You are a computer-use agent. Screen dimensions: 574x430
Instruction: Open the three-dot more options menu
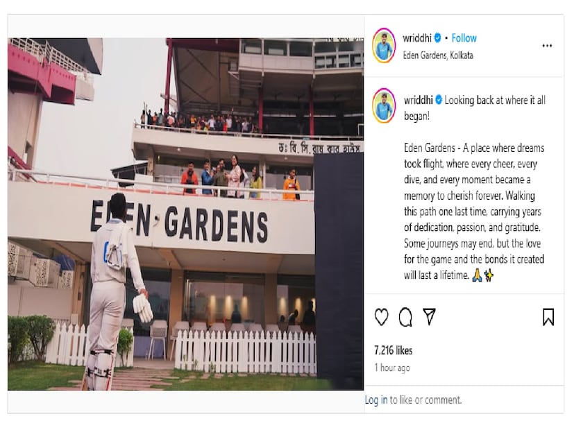click(547, 46)
